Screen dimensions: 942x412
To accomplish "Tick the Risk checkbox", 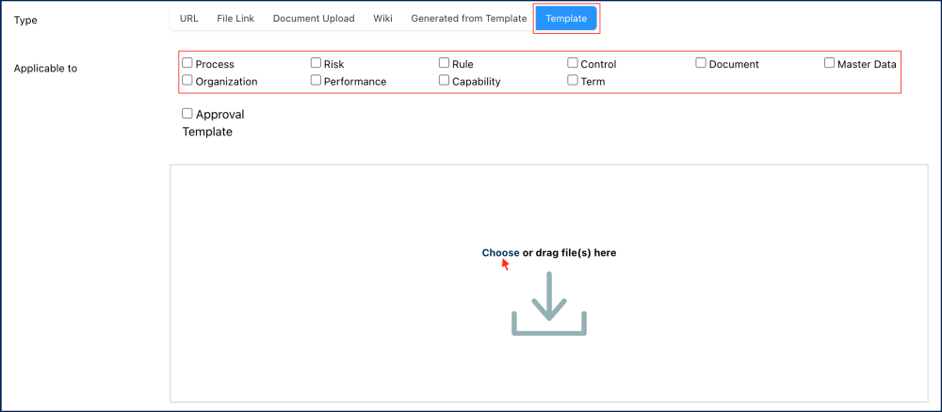I will click(x=317, y=63).
